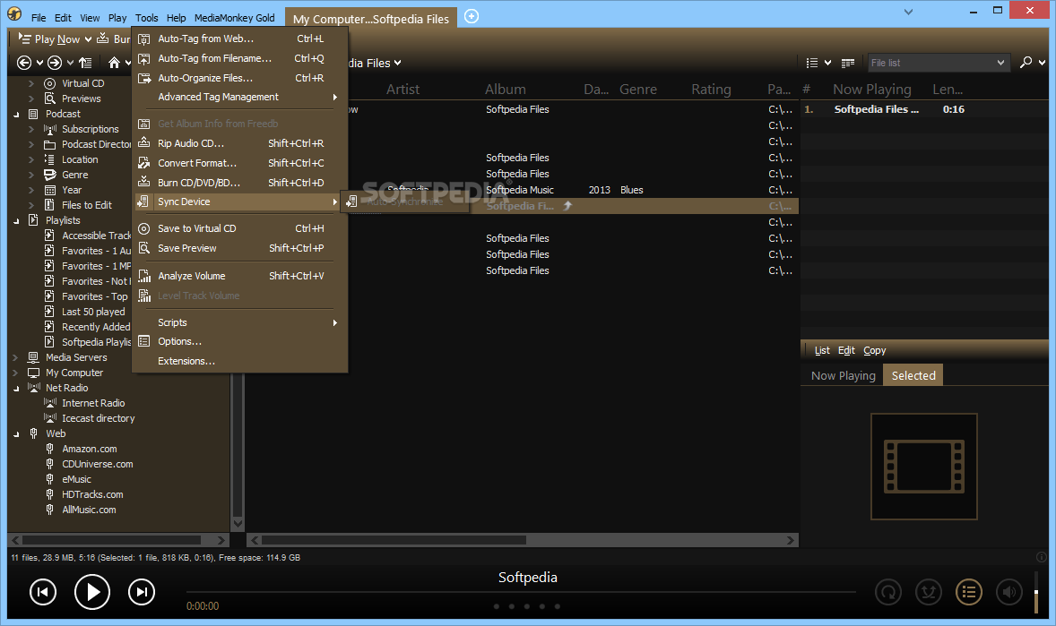
Task: Click the Auto-Organize Files icon
Action: [144, 78]
